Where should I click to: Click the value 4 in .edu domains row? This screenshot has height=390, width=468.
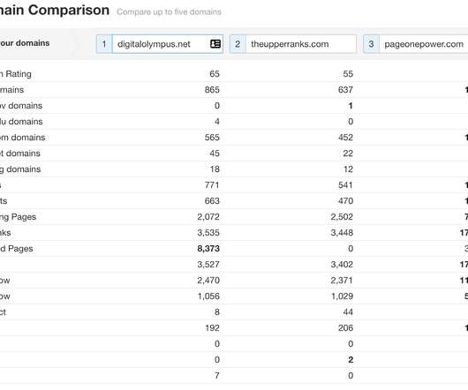click(217, 122)
